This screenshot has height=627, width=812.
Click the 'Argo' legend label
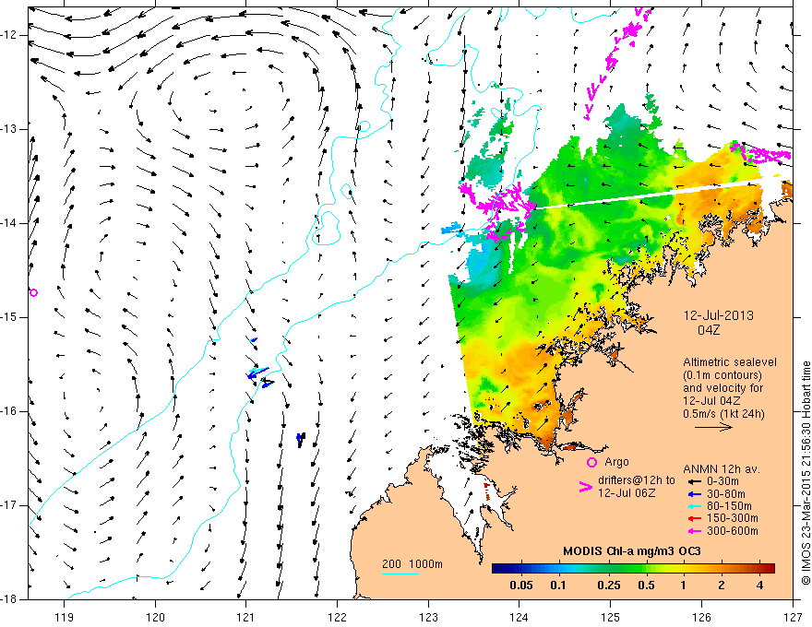point(616,462)
